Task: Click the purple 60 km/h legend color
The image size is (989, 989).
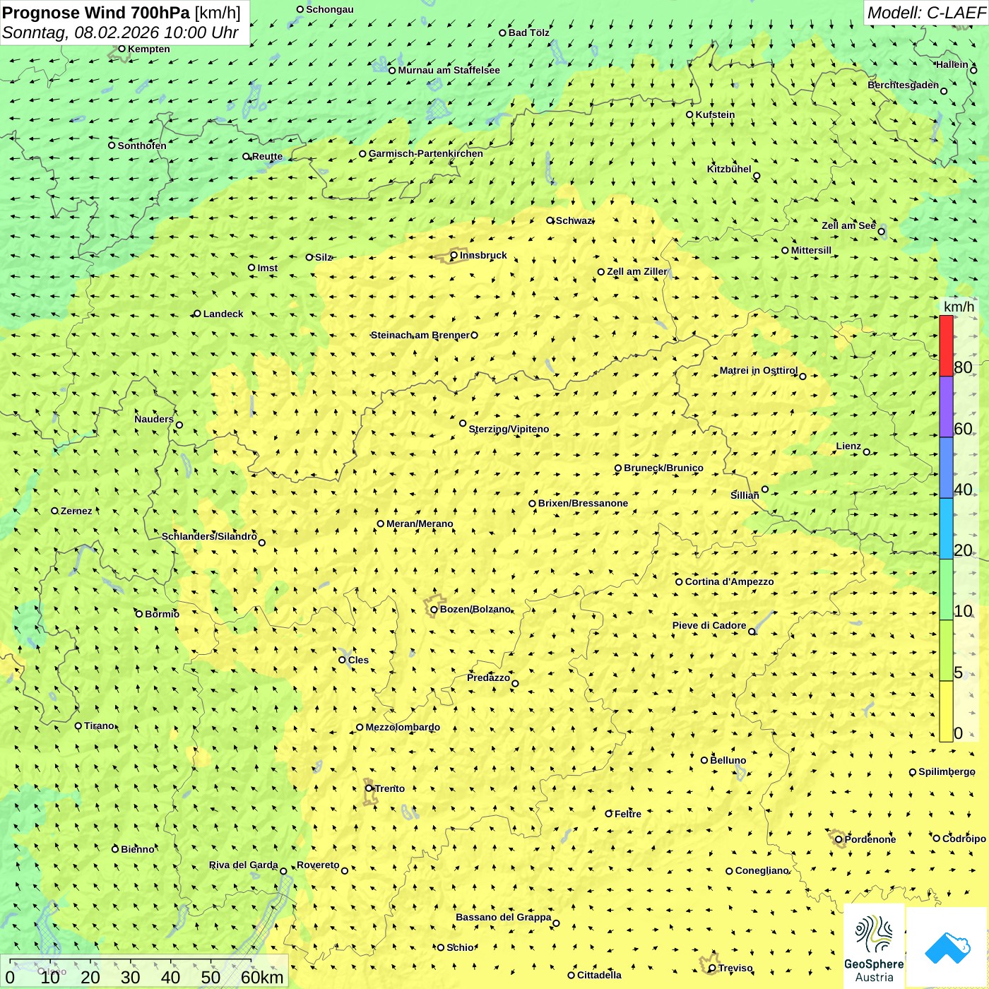Action: click(946, 407)
